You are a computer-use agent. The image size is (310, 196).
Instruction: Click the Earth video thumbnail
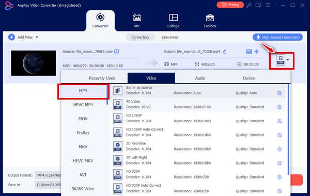point(34,63)
